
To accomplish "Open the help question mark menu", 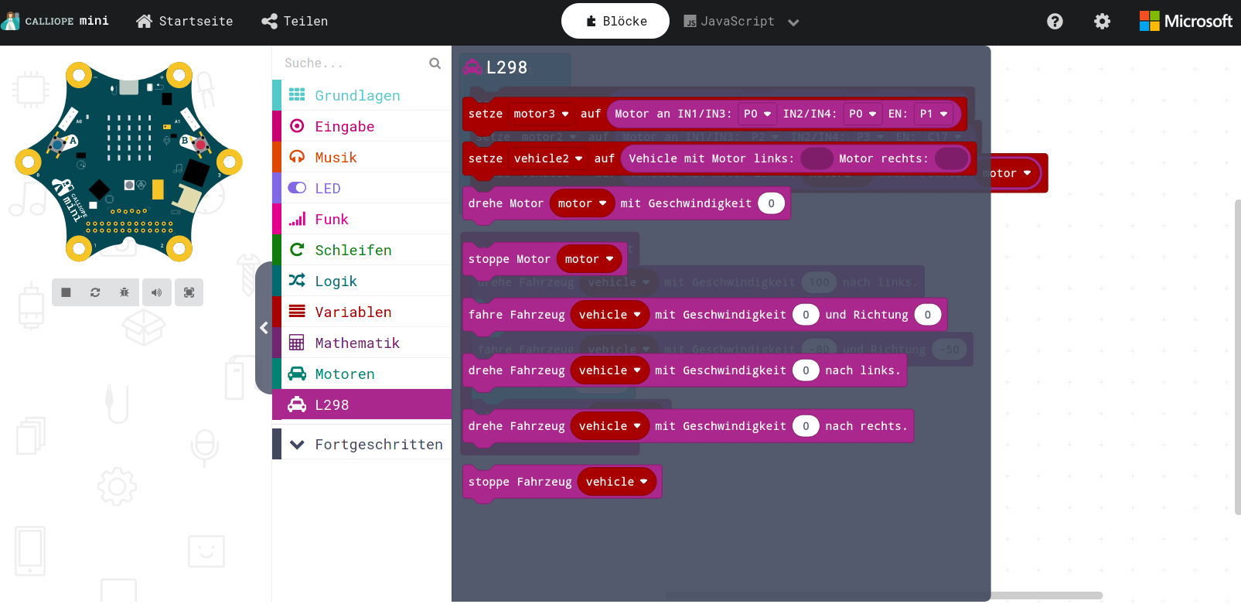I will [x=1055, y=22].
